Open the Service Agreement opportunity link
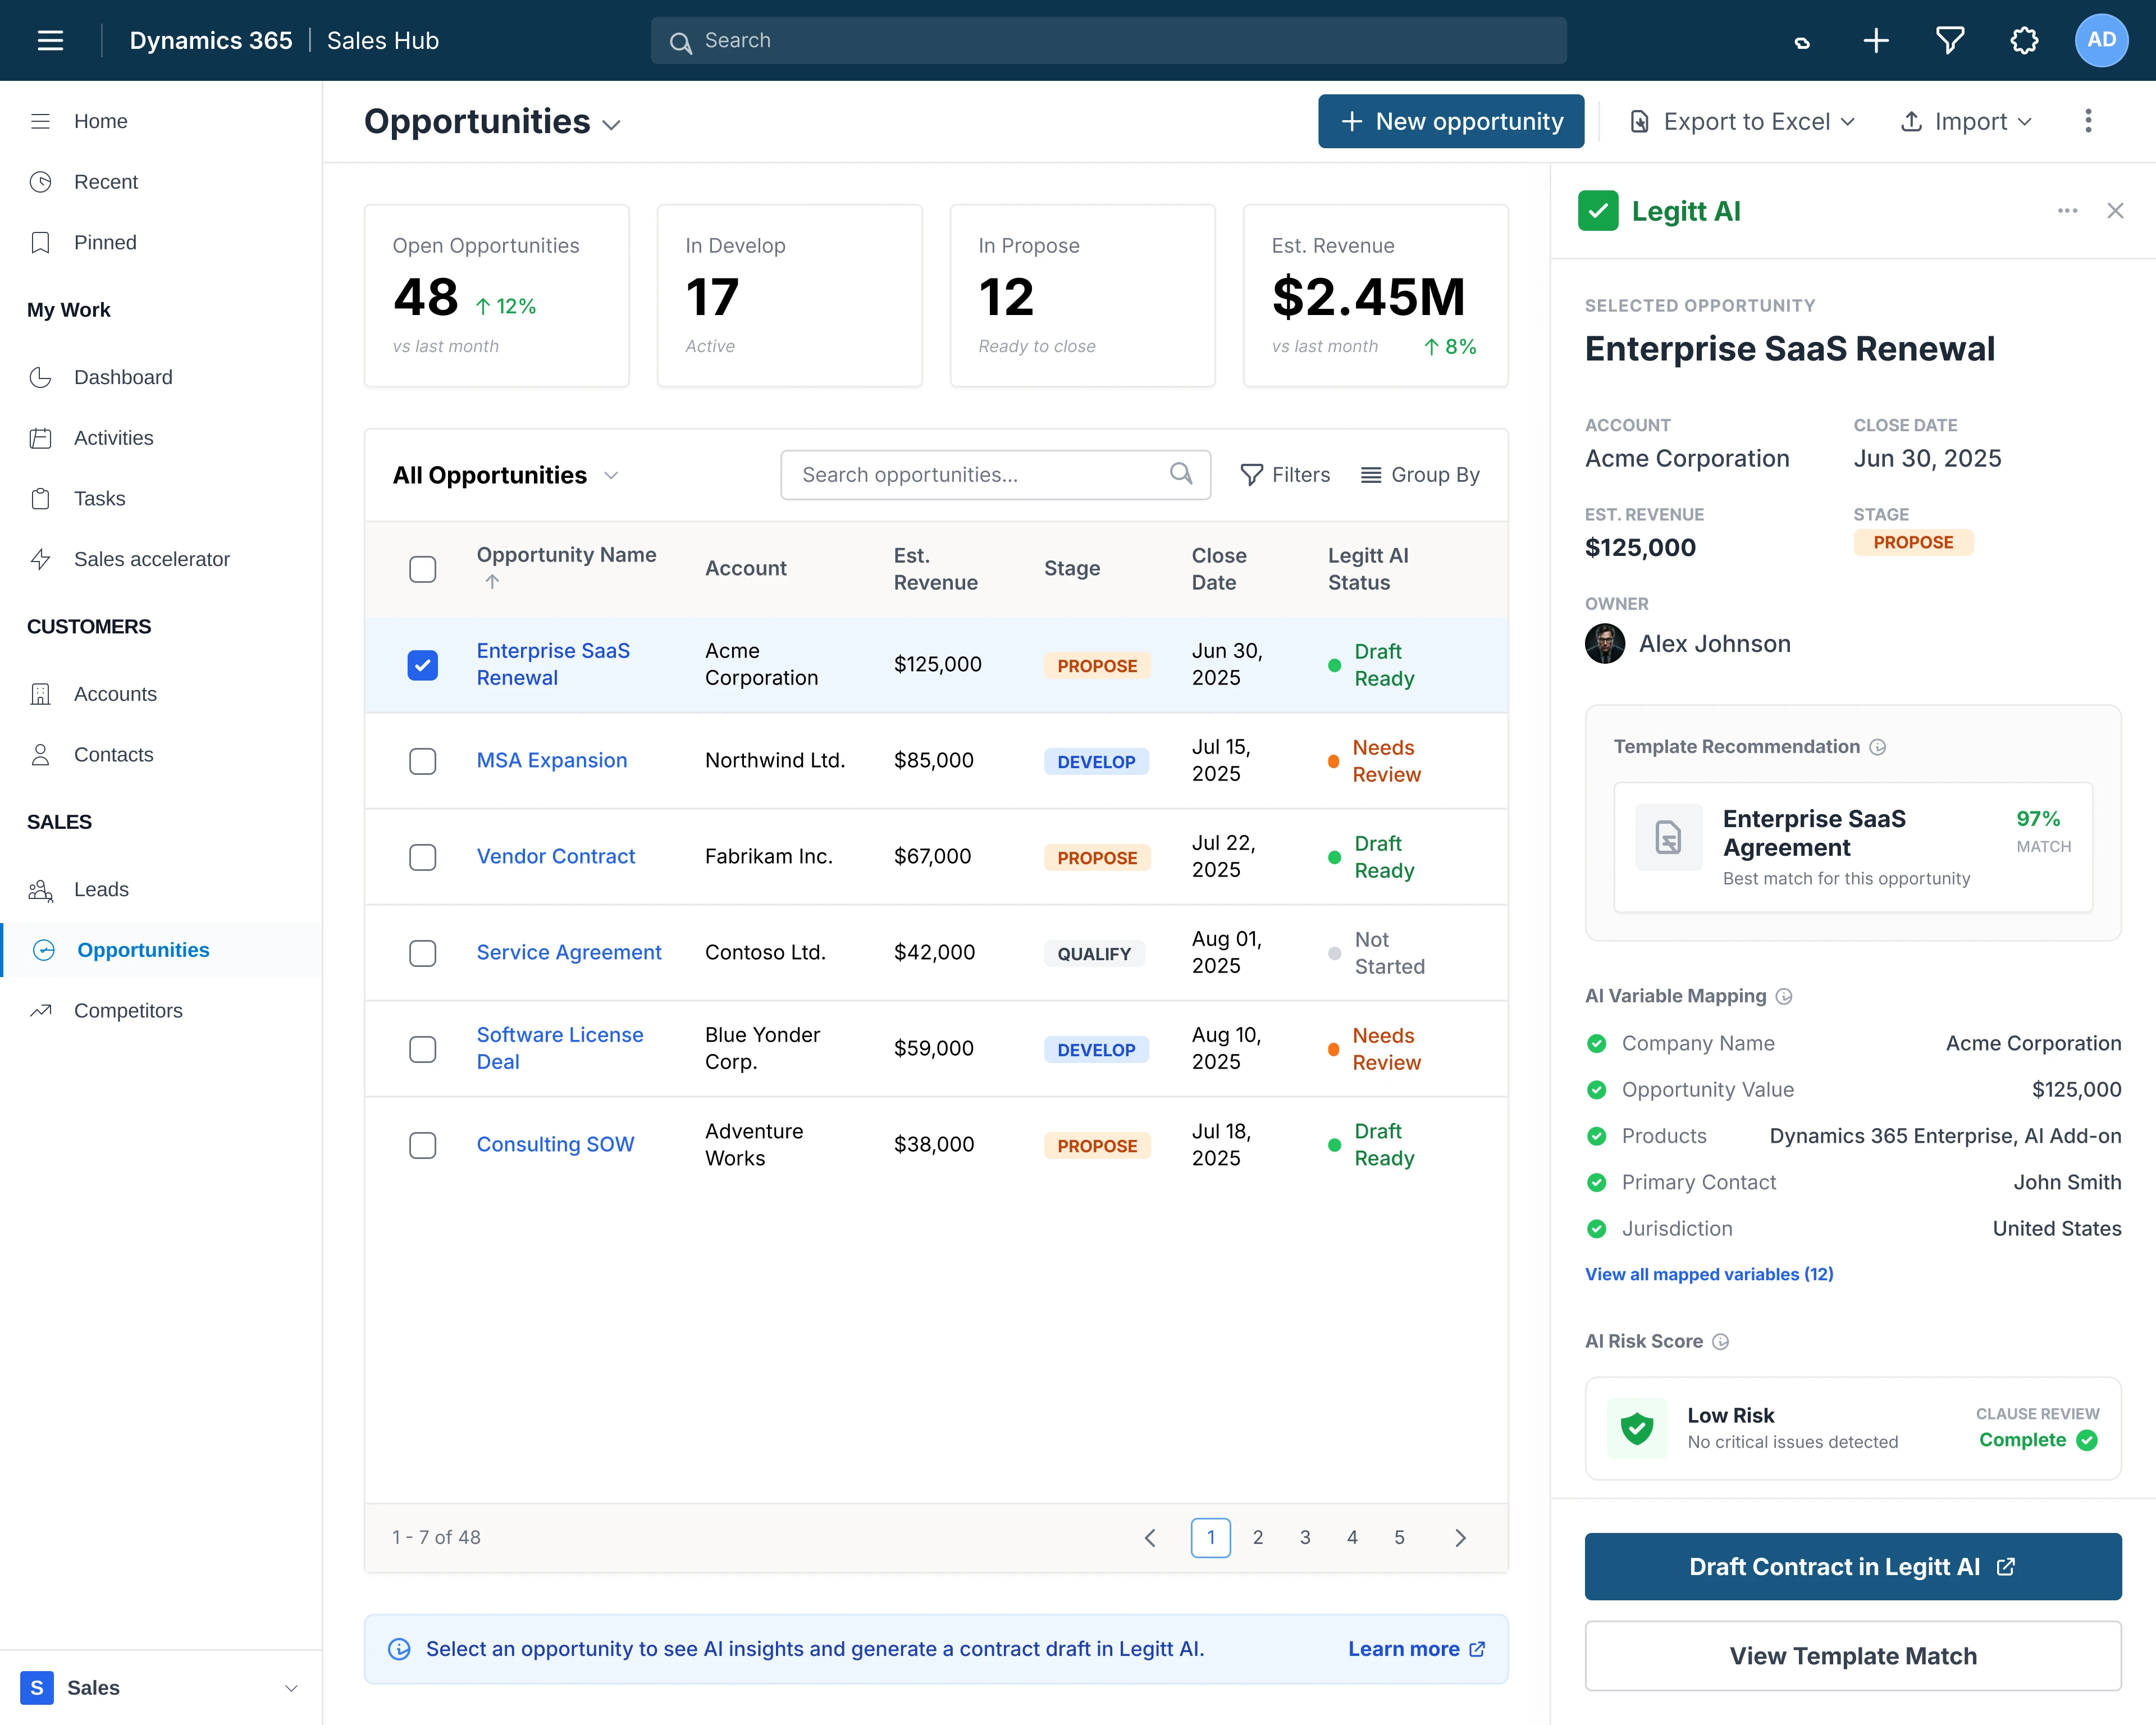The width and height of the screenshot is (2156, 1725). [569, 952]
